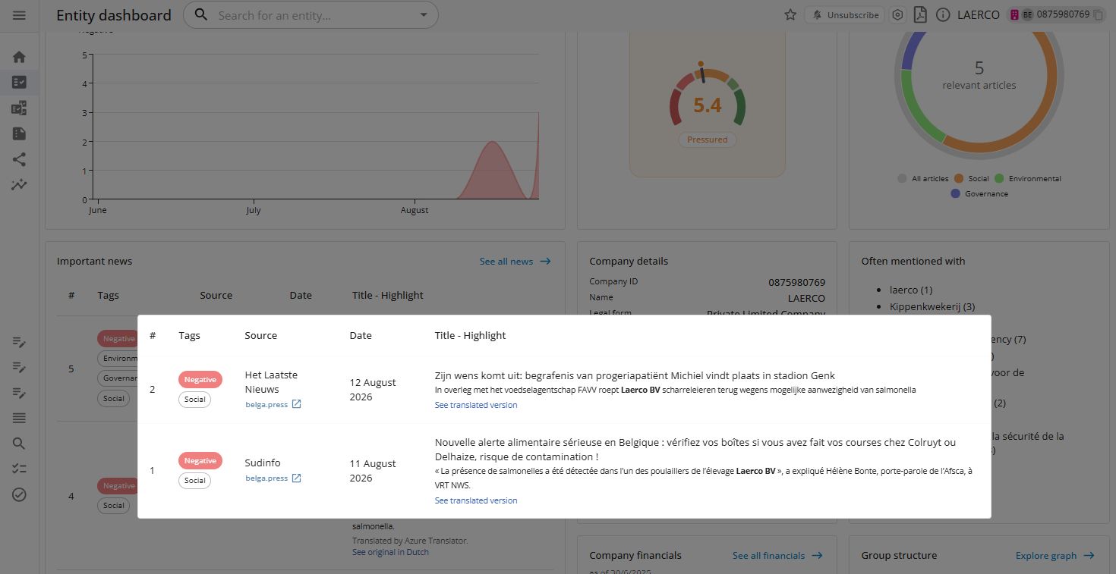Viewport: 1116px width, 574px height.
Task: Open the hamburger navigation menu
Action: [19, 15]
